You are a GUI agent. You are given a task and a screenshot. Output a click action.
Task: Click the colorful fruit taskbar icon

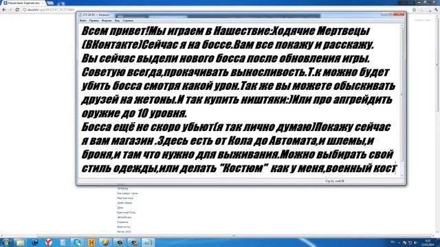click(x=105, y=242)
